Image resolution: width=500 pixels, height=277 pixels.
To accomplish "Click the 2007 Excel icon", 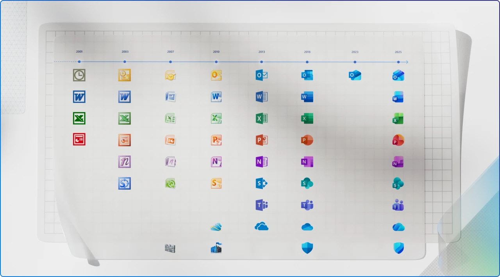I will (170, 119).
